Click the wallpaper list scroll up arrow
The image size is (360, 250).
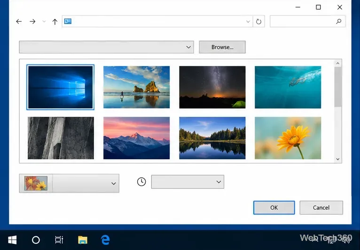338,63
